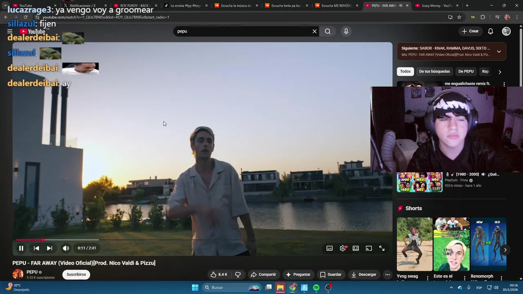Open the PlayQuiz Trivia video thumbnail
Image resolution: width=523 pixels, height=294 pixels.
click(x=420, y=182)
